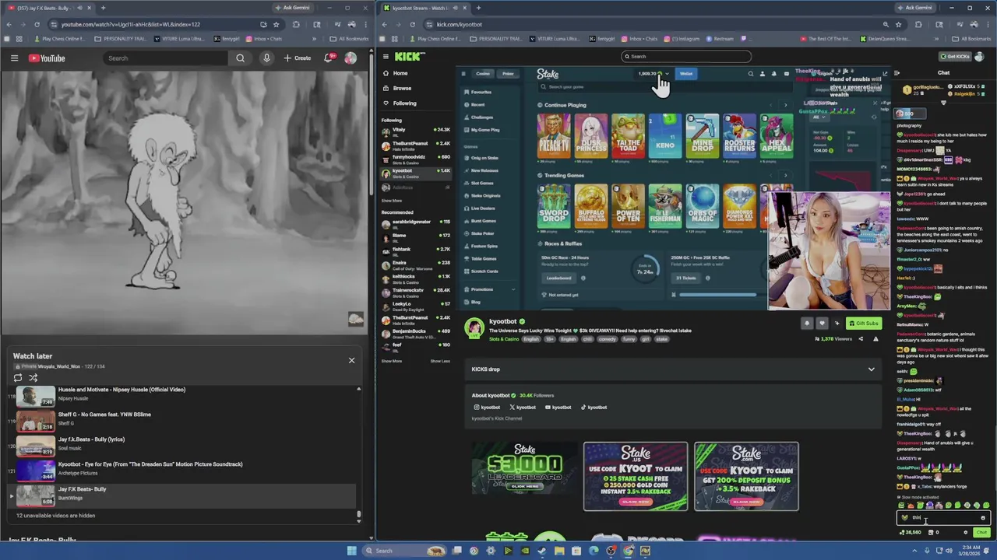Open YouTube account avatar menu
The height and width of the screenshot is (560, 997).
pos(351,58)
